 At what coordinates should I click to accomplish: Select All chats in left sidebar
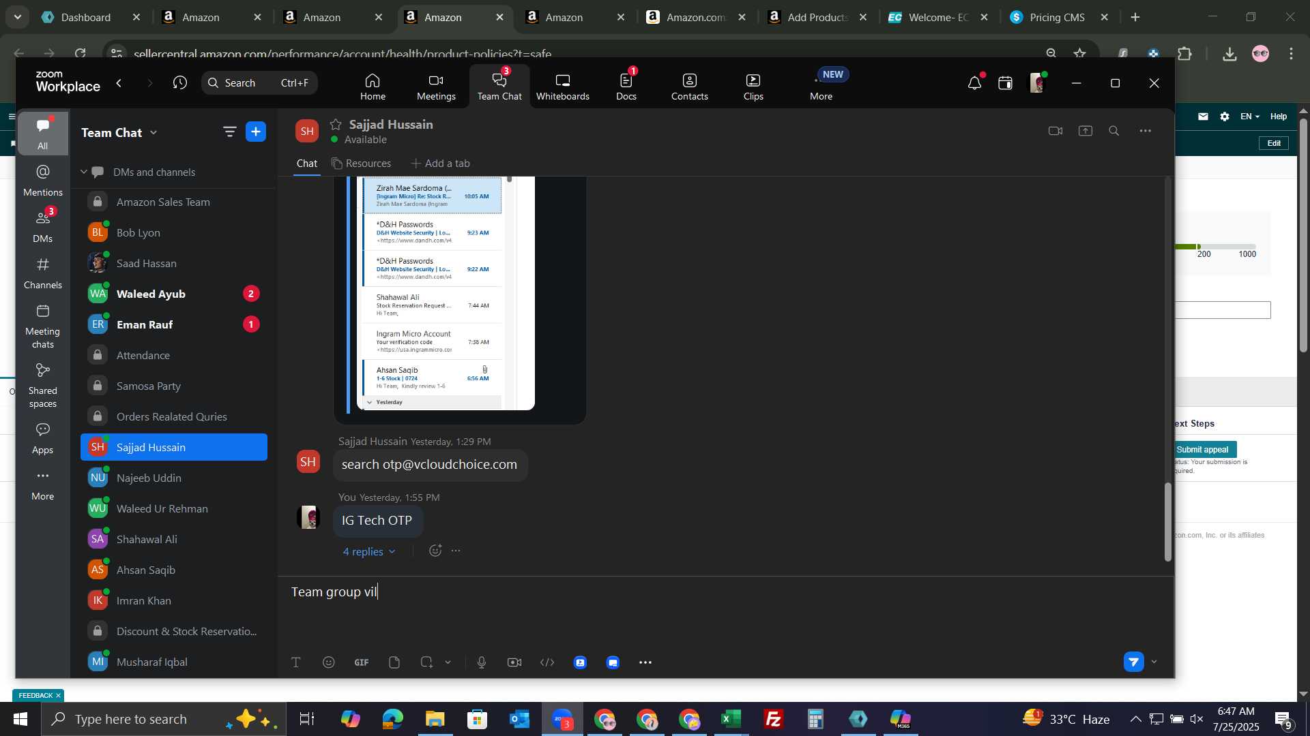point(42,134)
